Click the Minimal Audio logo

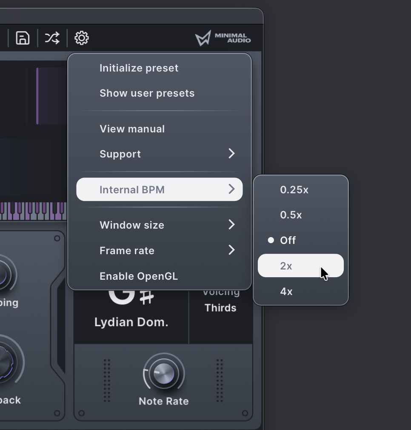click(x=223, y=38)
